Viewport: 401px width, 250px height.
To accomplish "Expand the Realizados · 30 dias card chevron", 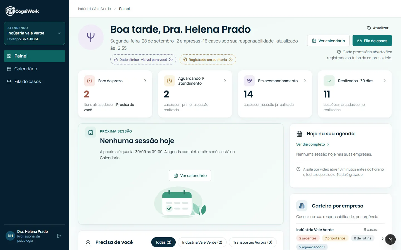I will [x=385, y=81].
